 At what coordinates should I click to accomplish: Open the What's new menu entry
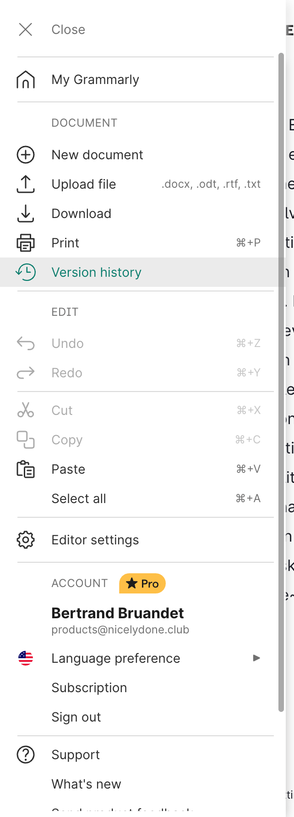point(86,784)
